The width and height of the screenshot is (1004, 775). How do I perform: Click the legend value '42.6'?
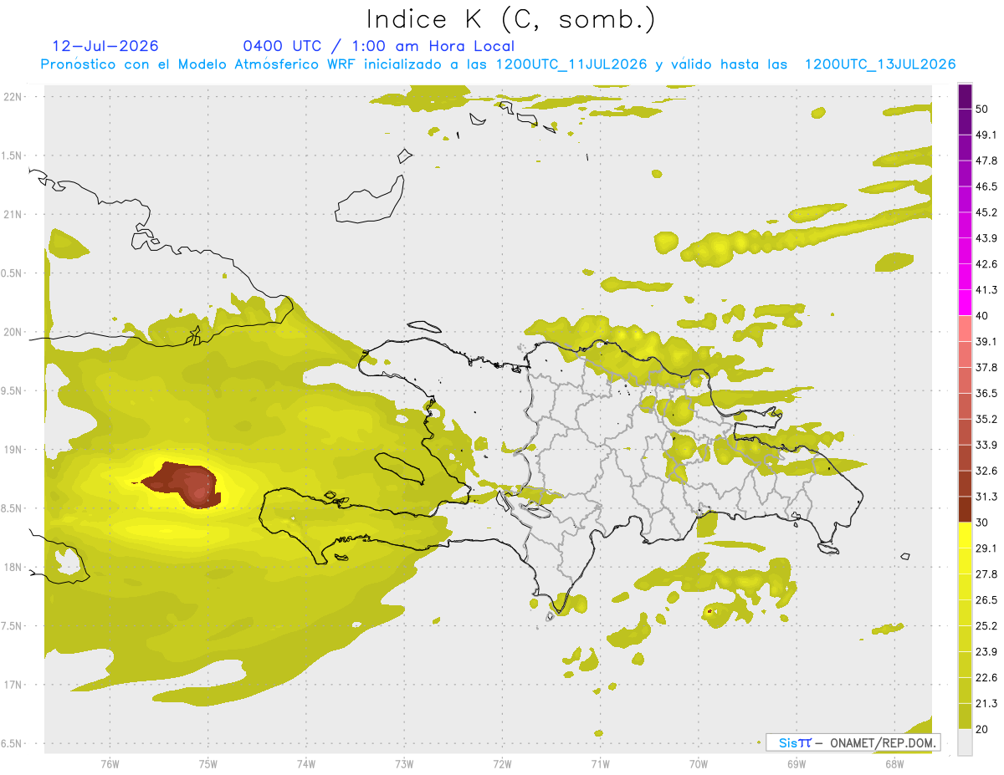986,264
